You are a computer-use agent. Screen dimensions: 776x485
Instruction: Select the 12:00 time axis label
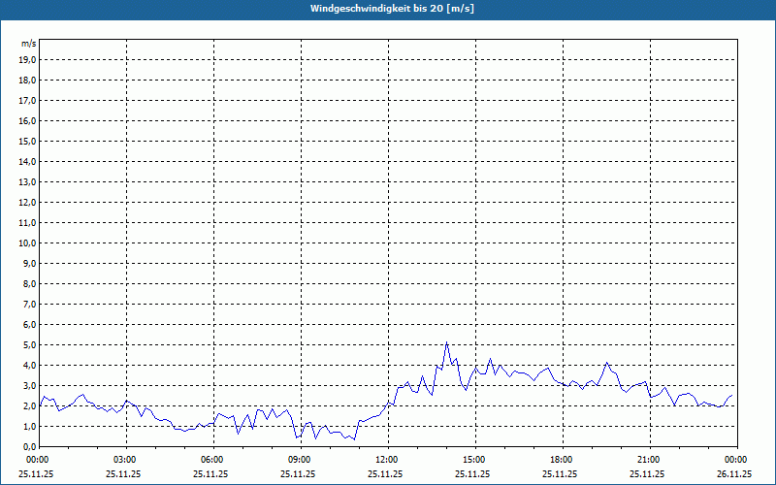[x=386, y=460]
